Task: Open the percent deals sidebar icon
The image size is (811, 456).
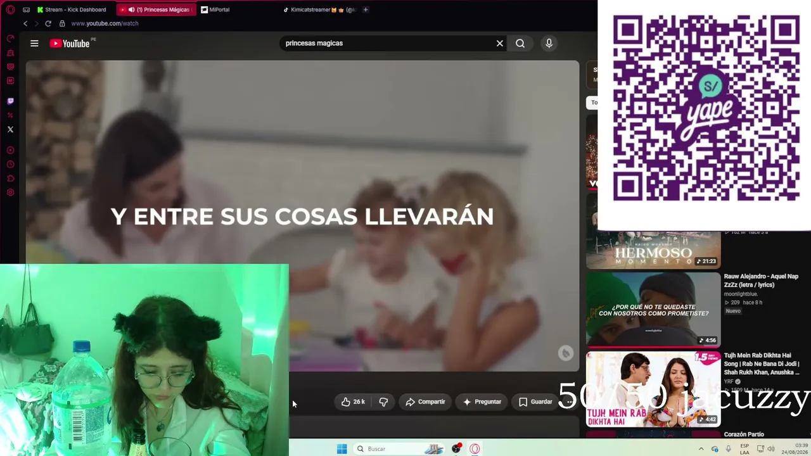Action: (10, 115)
